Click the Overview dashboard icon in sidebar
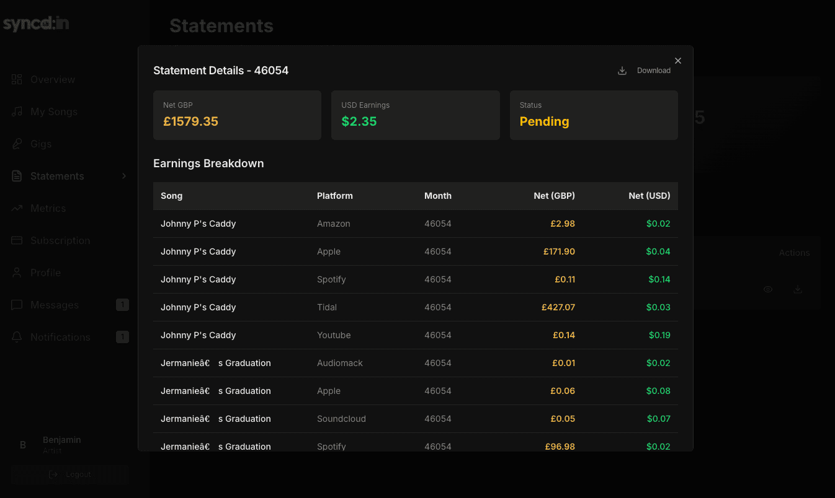835x498 pixels. pyautogui.click(x=17, y=79)
